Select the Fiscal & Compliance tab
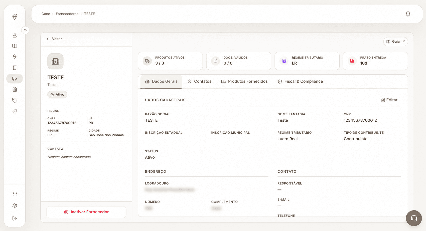Viewport: 426px width, 231px height. tap(300, 81)
